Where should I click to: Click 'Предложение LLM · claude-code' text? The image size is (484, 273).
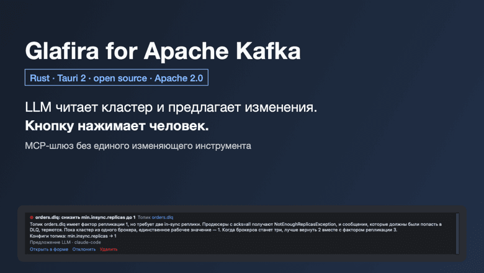65,242
